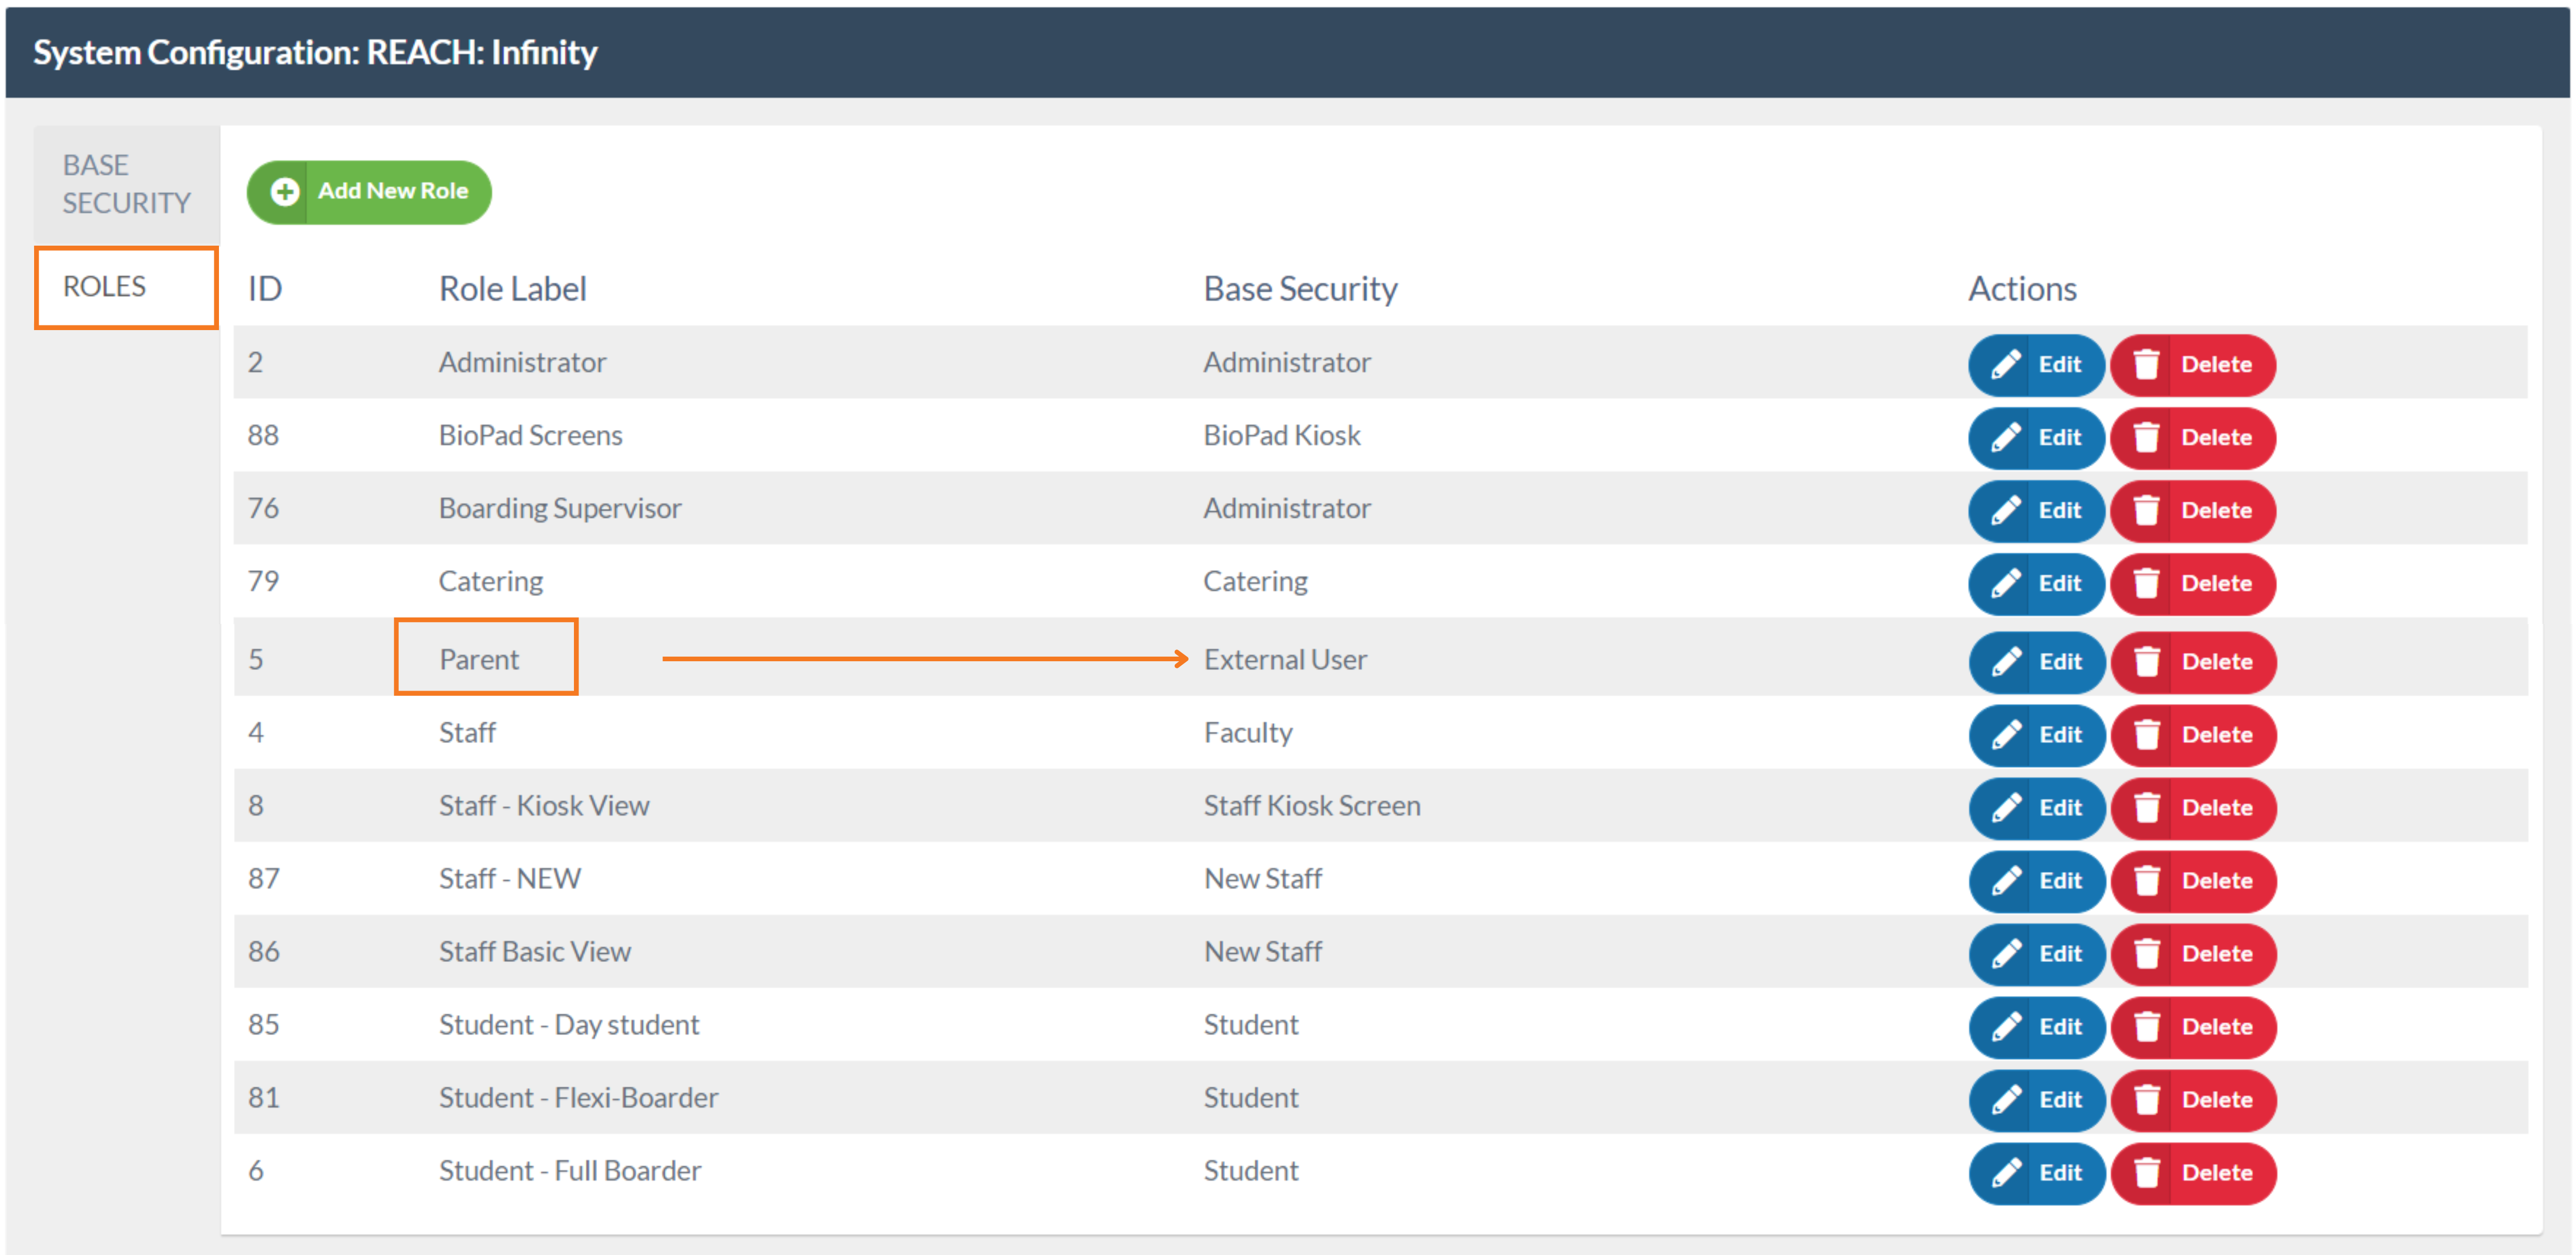Click External User base security cell
The image size is (2576, 1255).
[x=1285, y=660]
